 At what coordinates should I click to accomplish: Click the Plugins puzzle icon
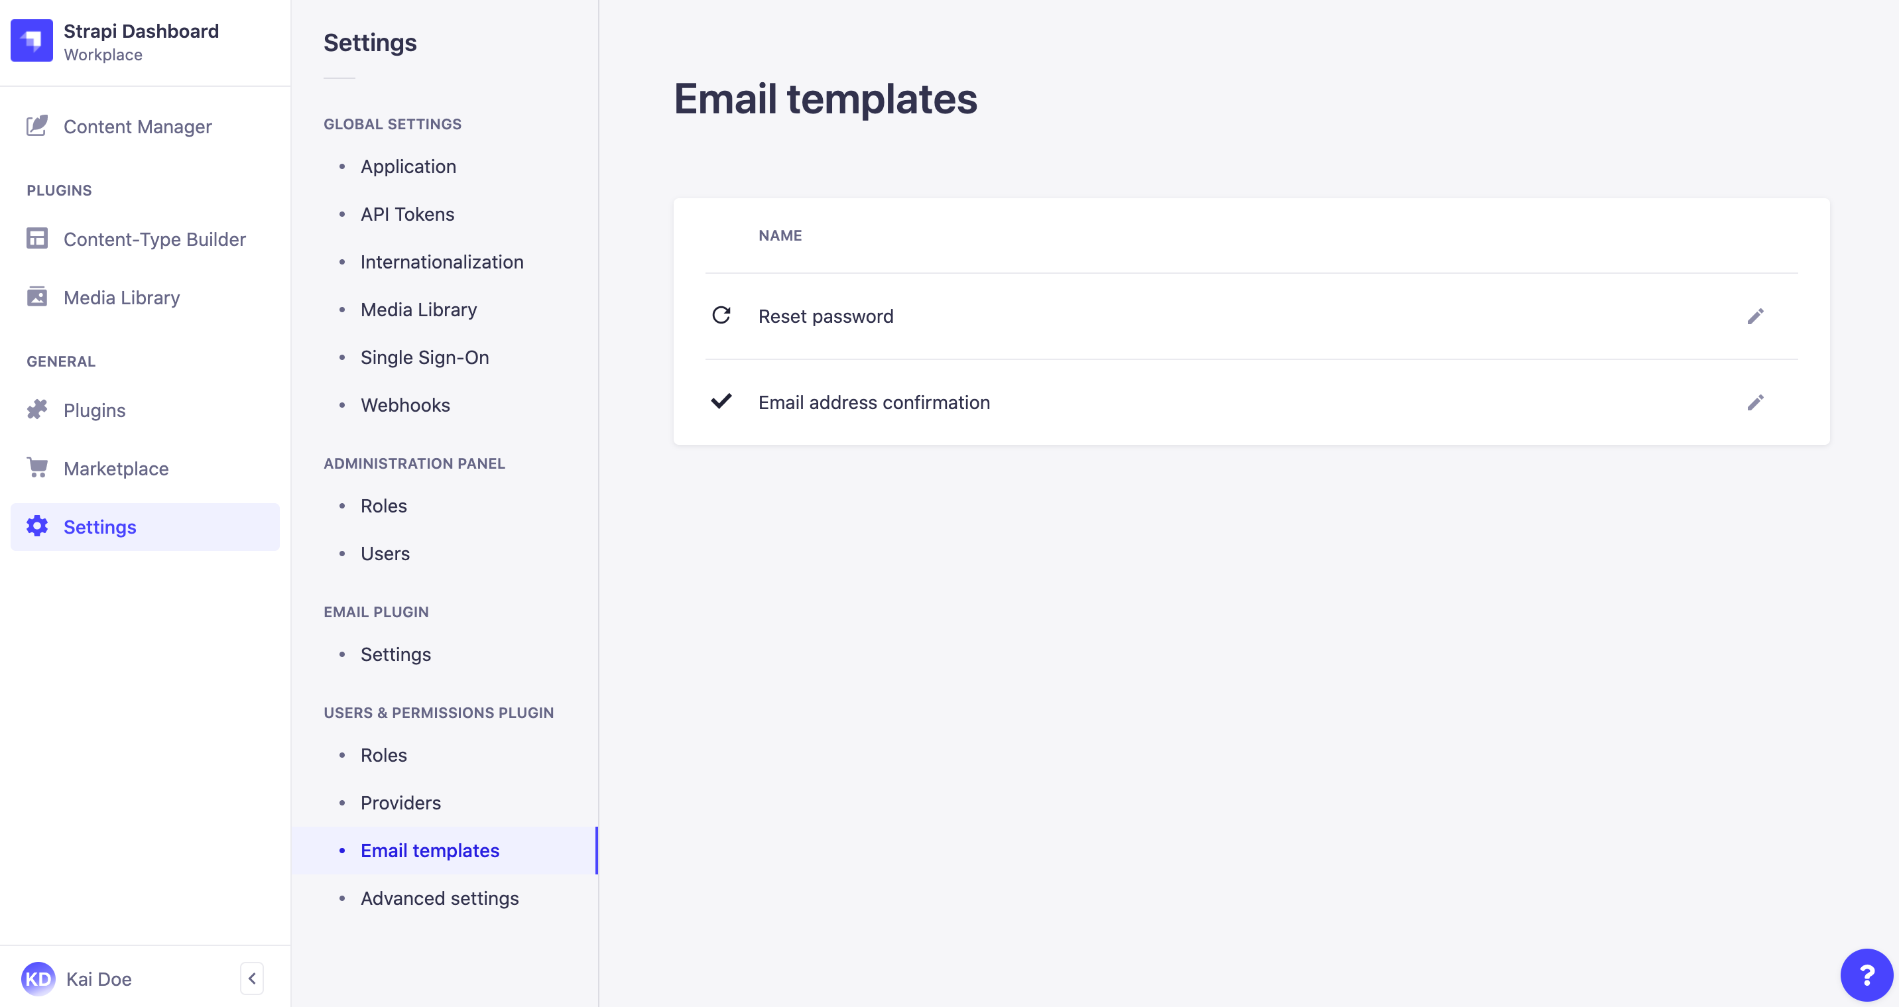click(x=37, y=409)
